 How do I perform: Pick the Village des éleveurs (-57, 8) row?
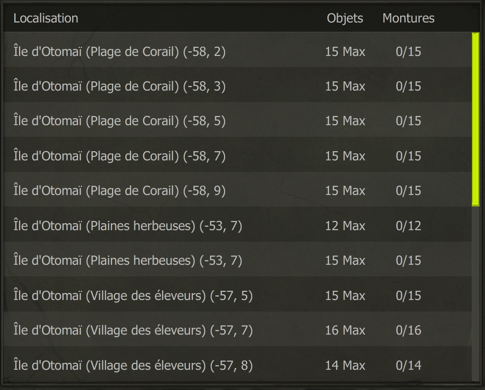click(x=237, y=365)
